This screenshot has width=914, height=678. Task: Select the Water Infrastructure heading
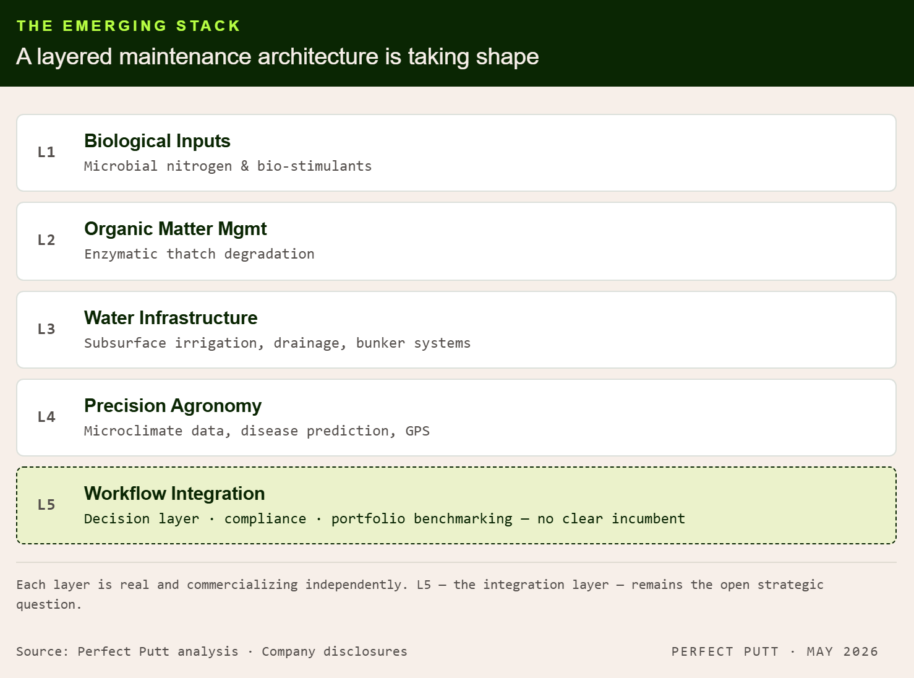(x=171, y=318)
